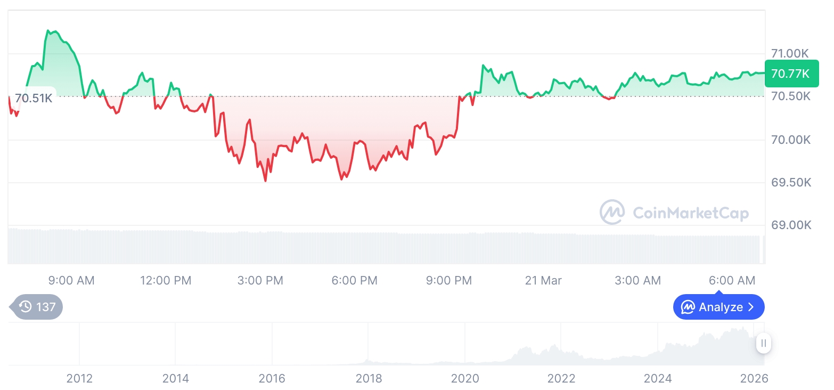
Task: Click the 21 Mar date label
Action: (543, 280)
